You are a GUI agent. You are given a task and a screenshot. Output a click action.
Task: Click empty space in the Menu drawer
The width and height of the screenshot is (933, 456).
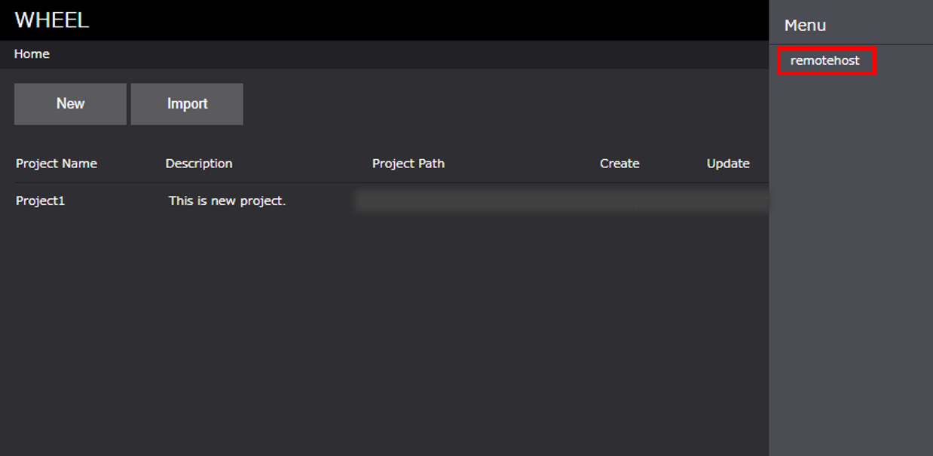(x=850, y=264)
